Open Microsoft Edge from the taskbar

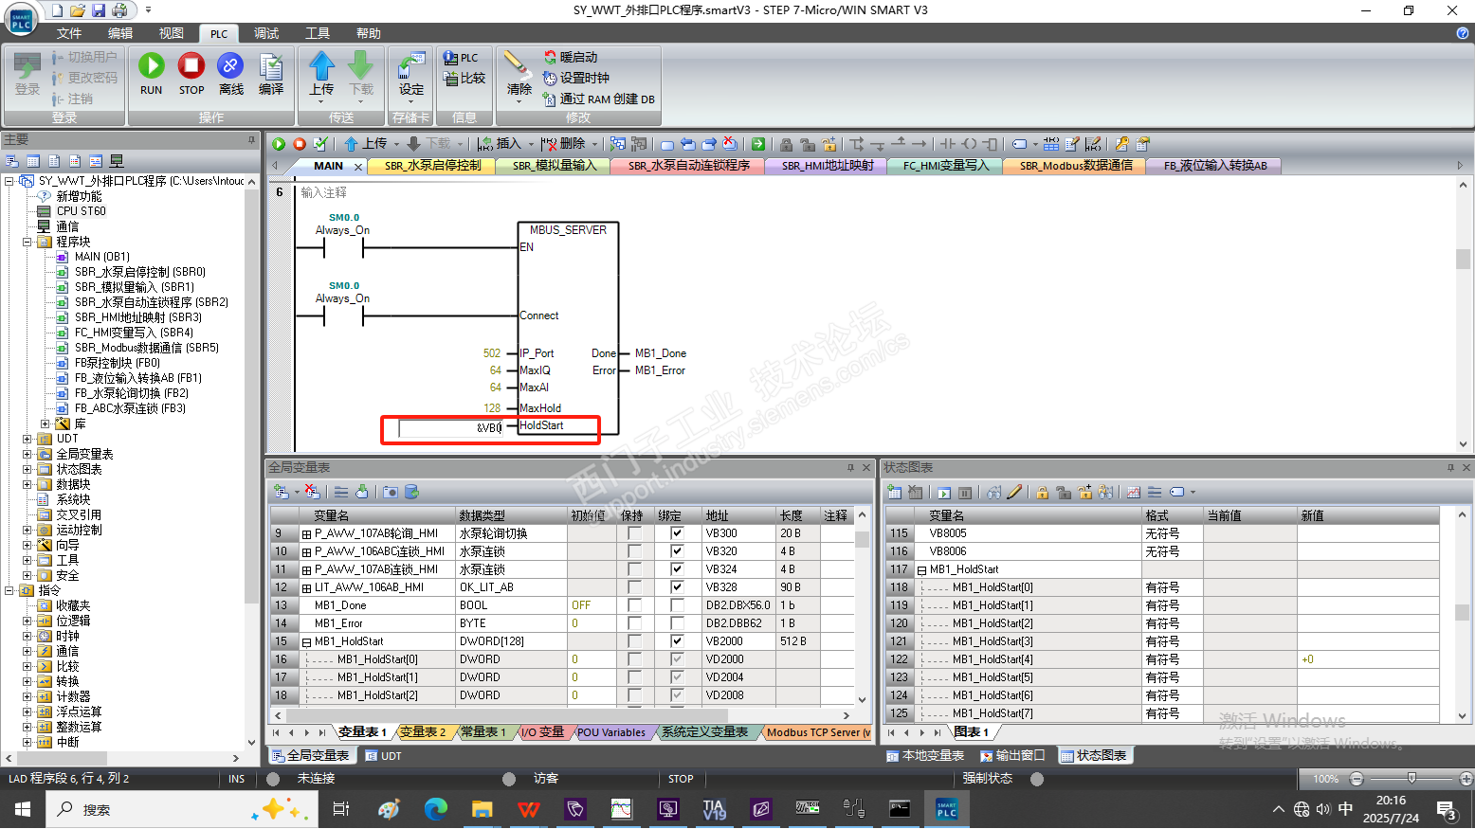tap(435, 809)
